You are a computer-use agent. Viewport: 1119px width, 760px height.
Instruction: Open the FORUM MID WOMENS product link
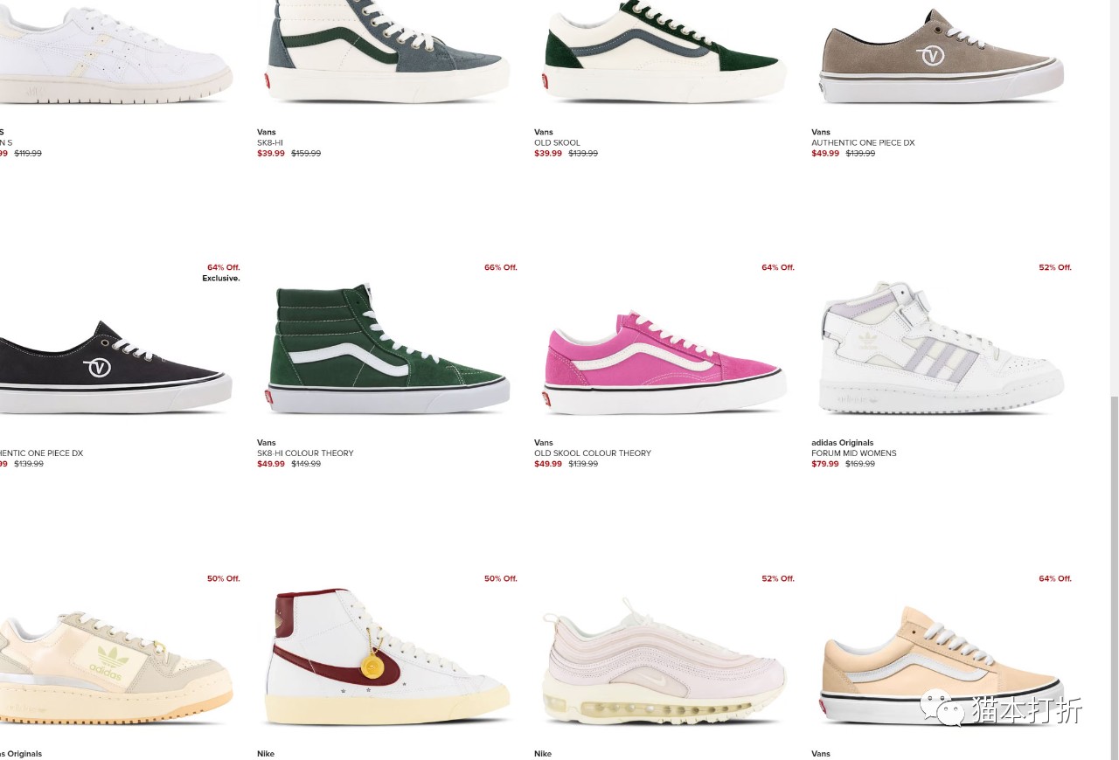click(x=854, y=453)
